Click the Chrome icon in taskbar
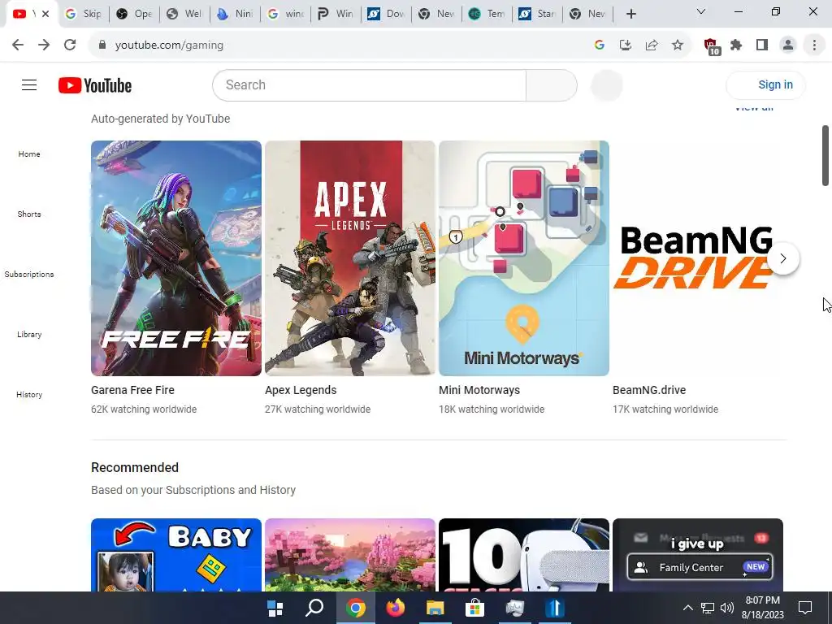Viewport: 832px width, 624px height. tap(356, 608)
